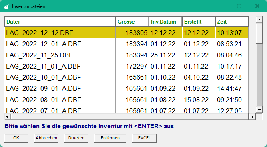
Task: Click time cell 12:27:05
Action: 229,110
